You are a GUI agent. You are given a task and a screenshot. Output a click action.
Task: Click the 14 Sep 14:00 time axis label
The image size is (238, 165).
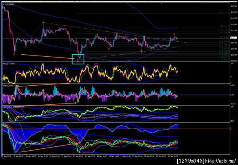click(114, 156)
